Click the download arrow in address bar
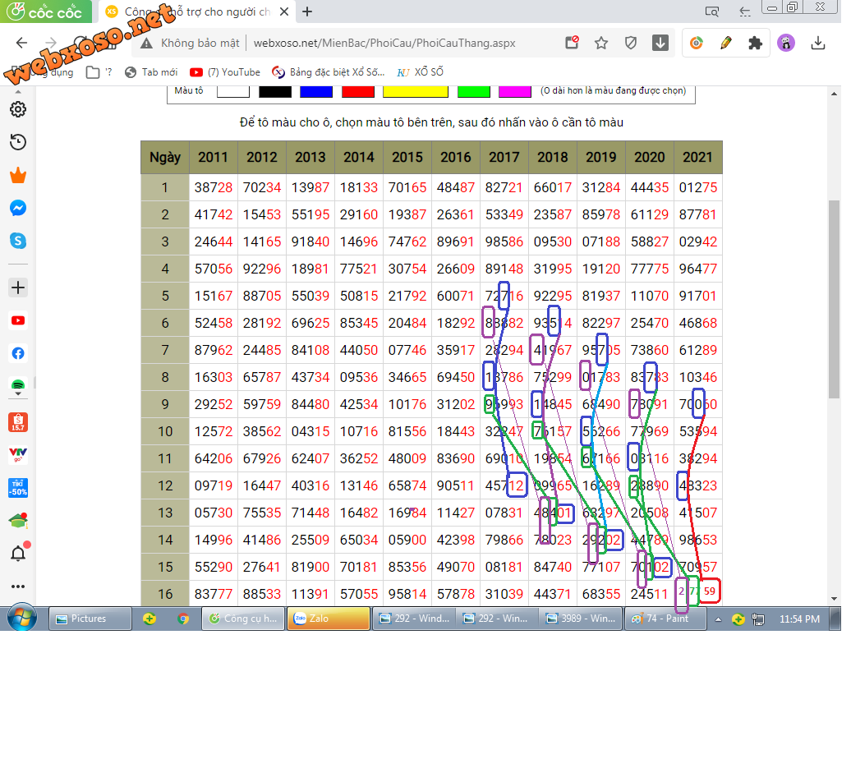The width and height of the screenshot is (851, 782). coord(660,43)
